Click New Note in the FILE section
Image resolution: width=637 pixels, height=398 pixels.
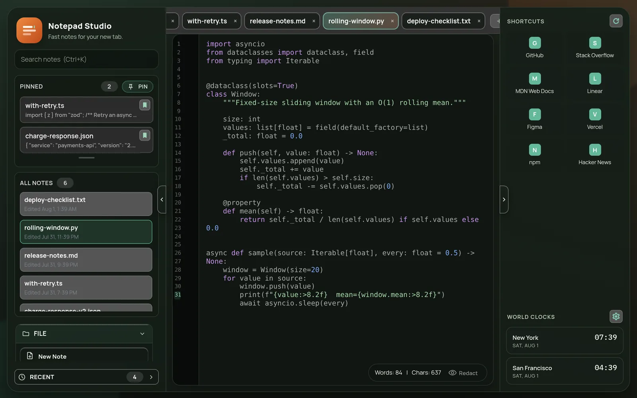(84, 356)
